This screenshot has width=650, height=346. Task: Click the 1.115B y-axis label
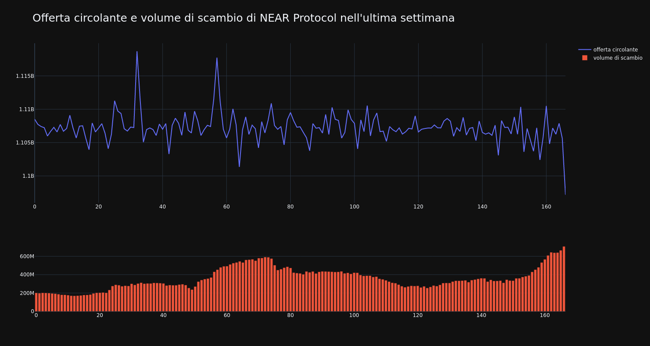pyautogui.click(x=25, y=76)
